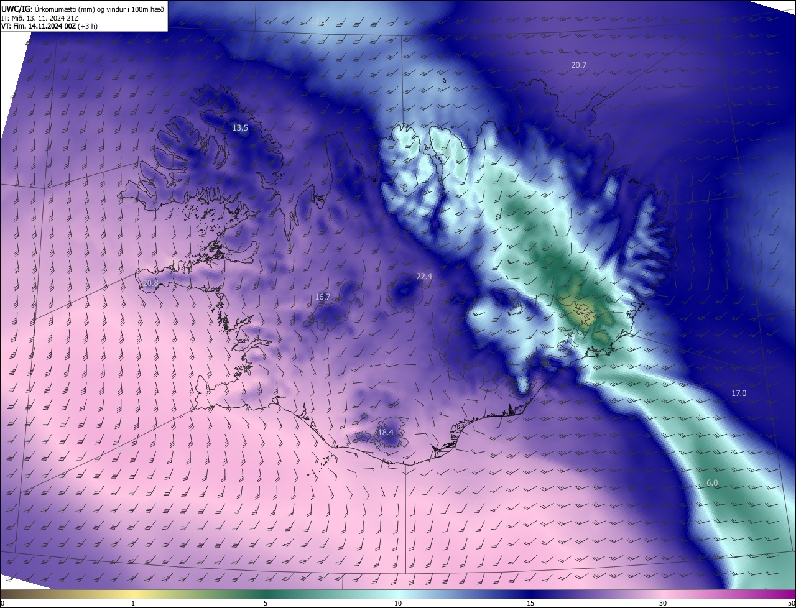Click the 50 tick on color scale
The image size is (796, 608).
[791, 603]
